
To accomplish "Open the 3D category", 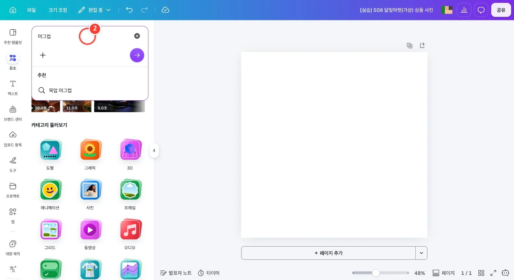I will (x=130, y=154).
